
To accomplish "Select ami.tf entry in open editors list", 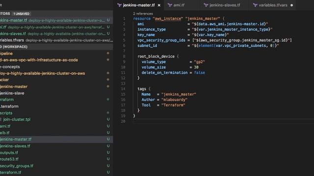I will (56, 27).
